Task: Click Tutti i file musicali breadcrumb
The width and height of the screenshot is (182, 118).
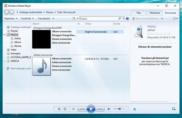Action: (x=66, y=12)
